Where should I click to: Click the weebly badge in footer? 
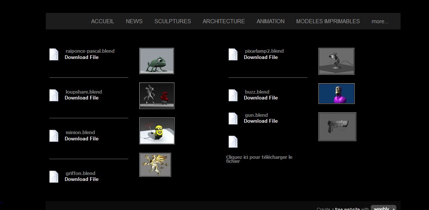[x=383, y=208]
